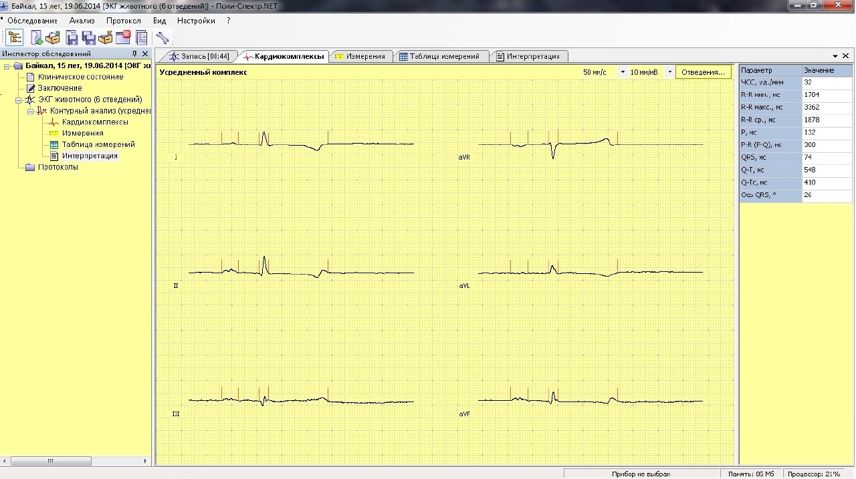
Task: Toggle the examination inspector tree icon
Action: coord(15,38)
